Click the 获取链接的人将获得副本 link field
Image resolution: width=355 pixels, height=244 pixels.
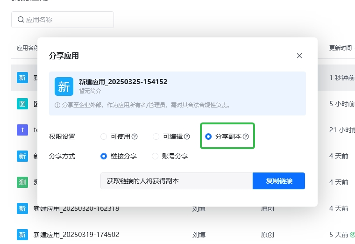177,181
